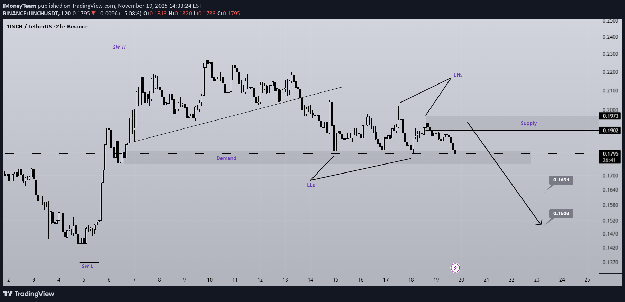Viewport: 625px width, 302px height.
Task: Select the SW H swing high label
Action: point(119,47)
